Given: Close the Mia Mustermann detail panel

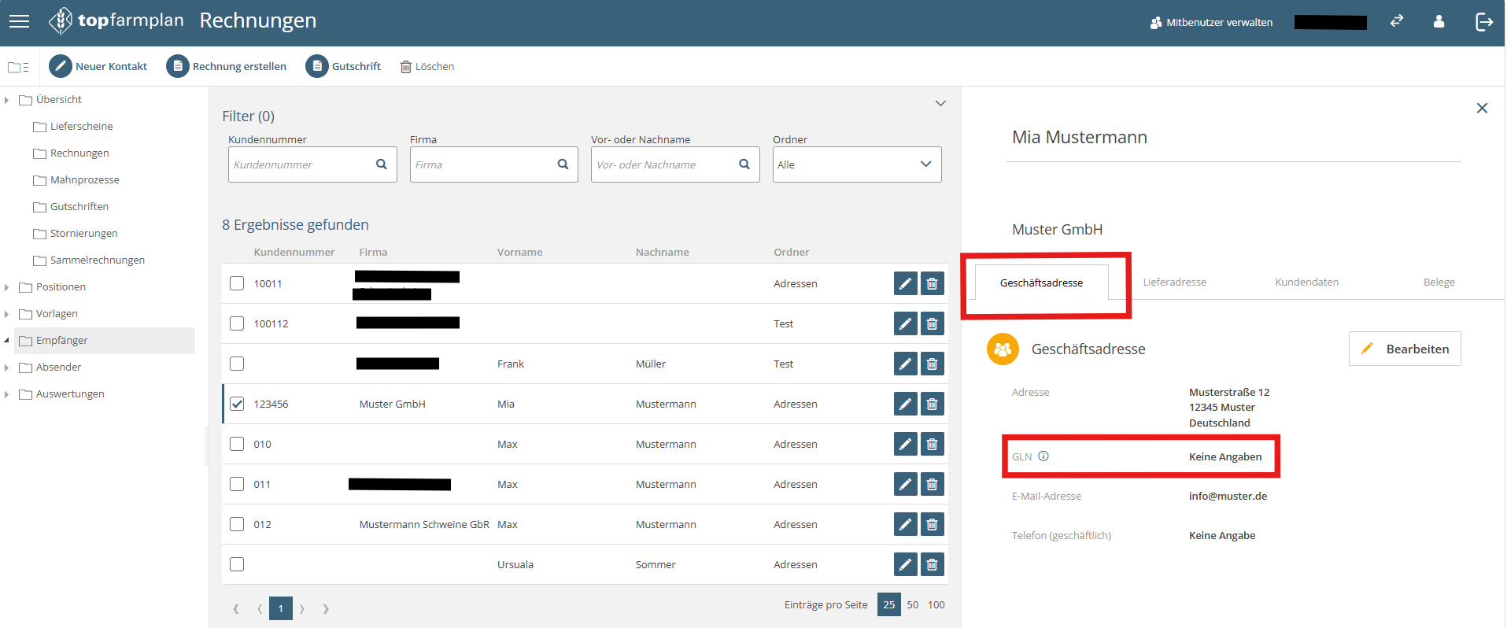Looking at the screenshot, I should [1482, 108].
